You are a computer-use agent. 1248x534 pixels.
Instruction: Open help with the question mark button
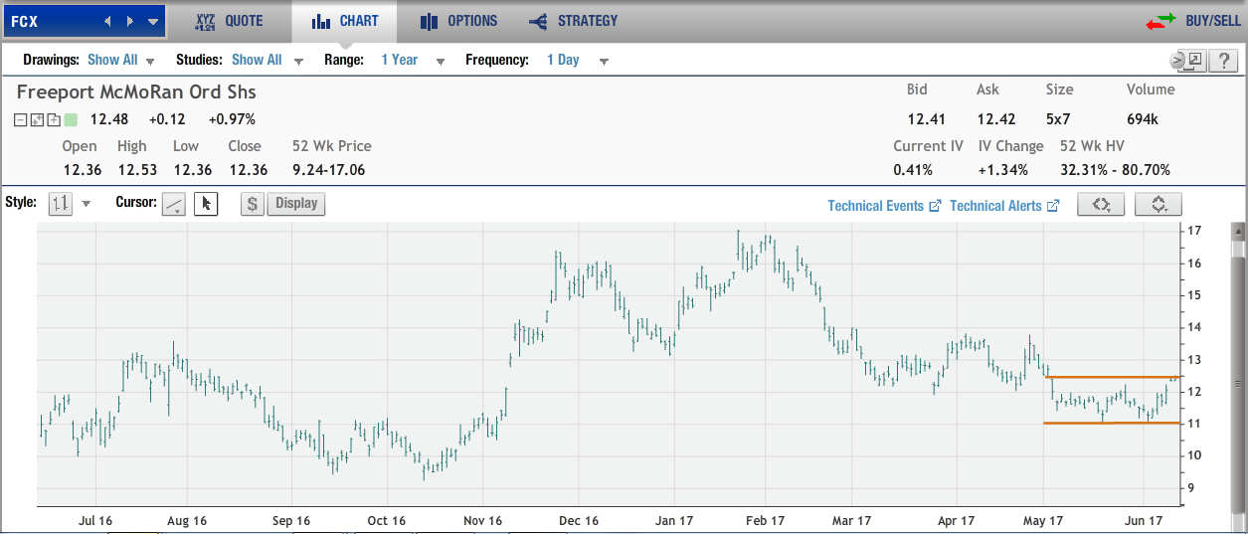pos(1223,61)
